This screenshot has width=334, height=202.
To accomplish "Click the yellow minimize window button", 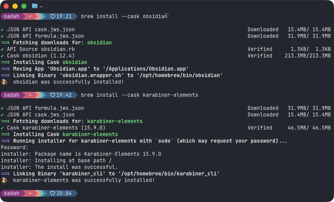I will [x=15, y=6].
